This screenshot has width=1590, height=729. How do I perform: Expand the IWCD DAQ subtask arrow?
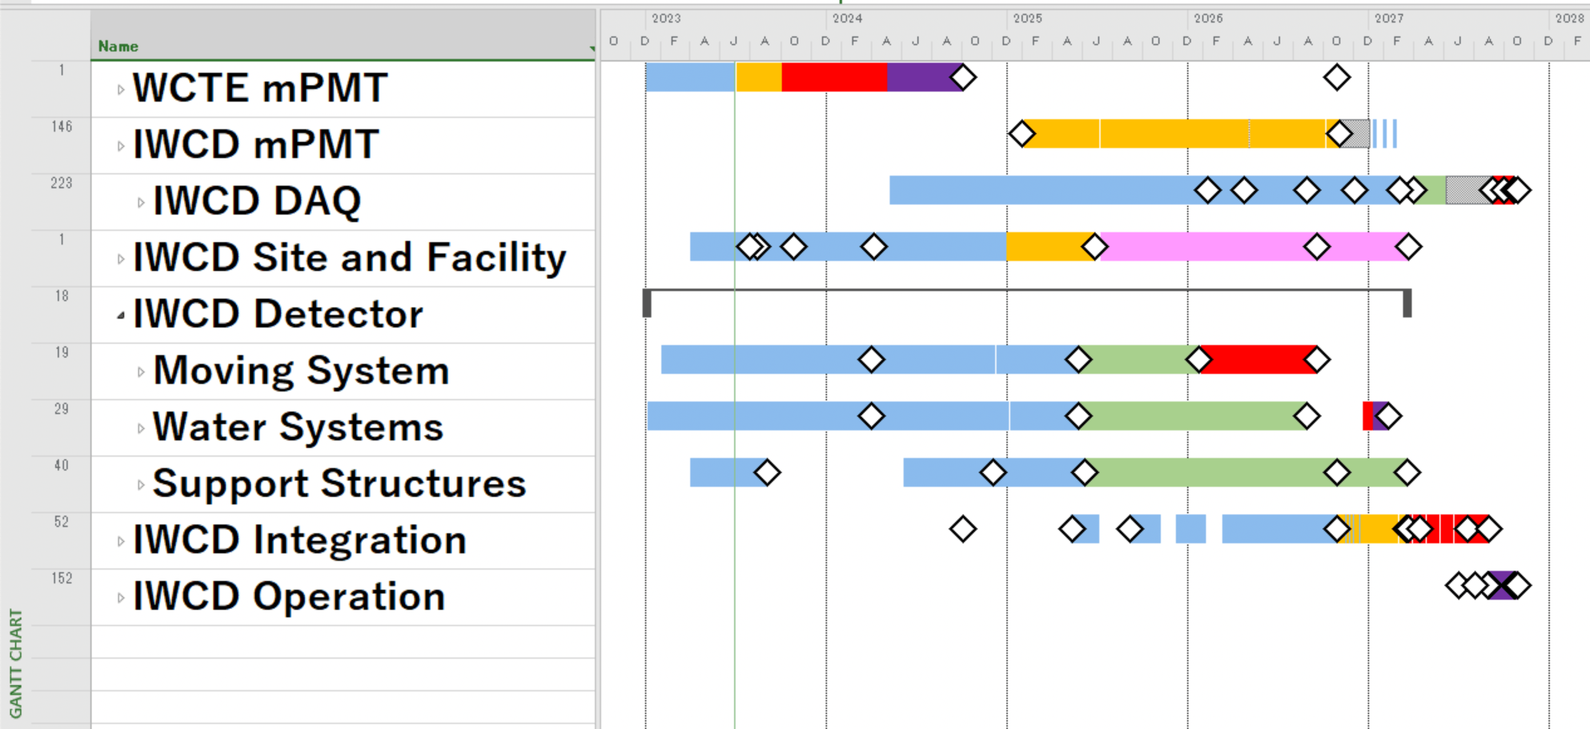pos(141,203)
